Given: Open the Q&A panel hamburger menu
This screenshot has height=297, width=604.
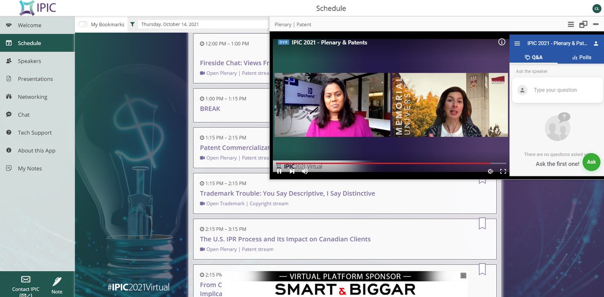Looking at the screenshot, I should tap(517, 44).
